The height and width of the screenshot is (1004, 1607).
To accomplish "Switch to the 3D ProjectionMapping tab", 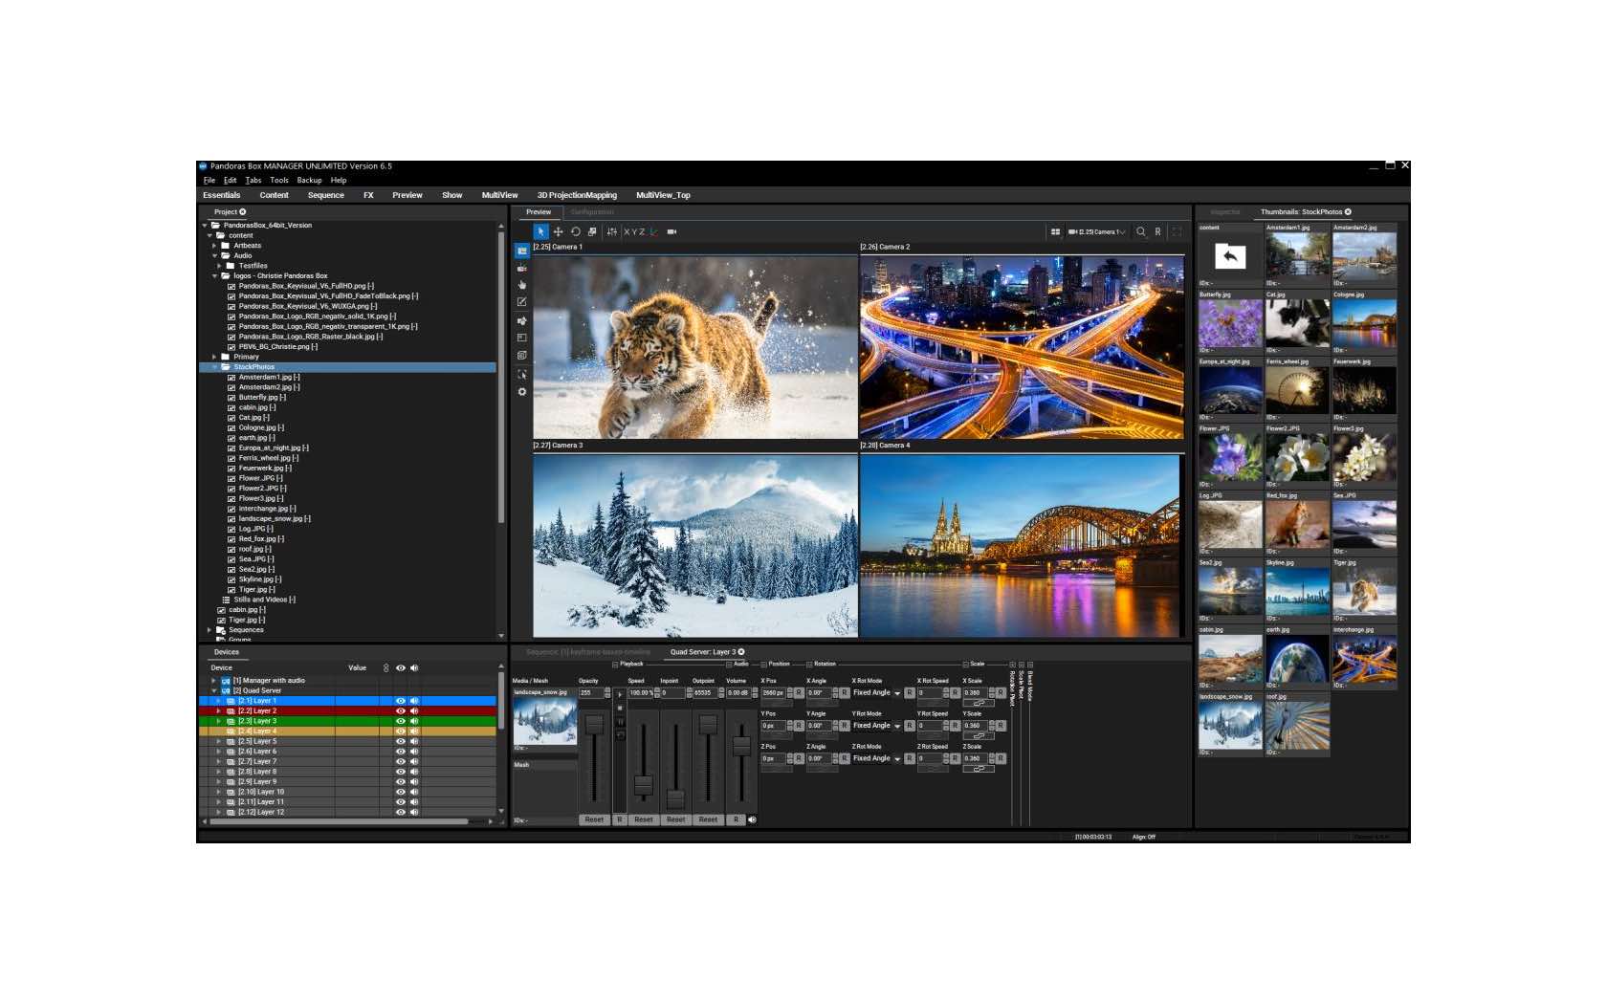I will point(577,195).
